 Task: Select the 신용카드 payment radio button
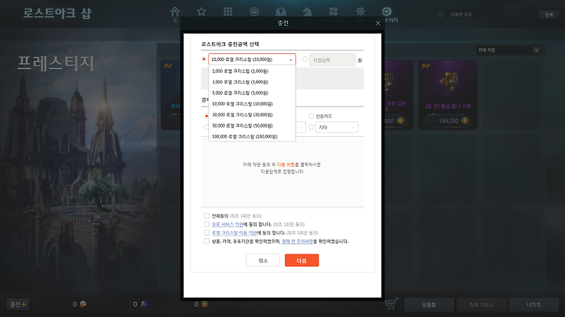(x=311, y=116)
